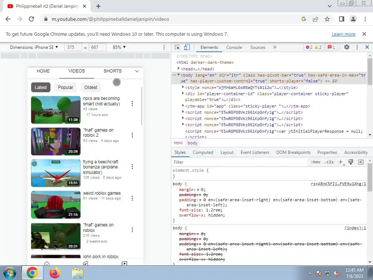Expand more channel tabs chevron
Screen dimensions: 373x280
[x=137, y=71]
